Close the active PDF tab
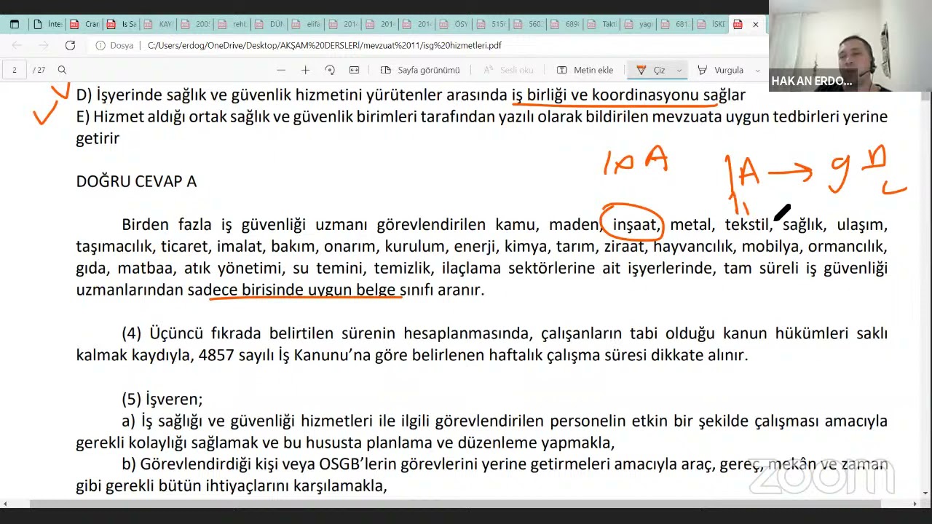The image size is (932, 524). tap(755, 24)
